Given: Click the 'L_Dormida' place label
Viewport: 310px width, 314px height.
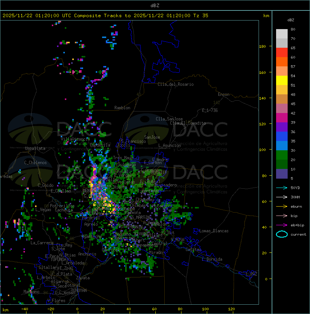Looking at the screenshot, I should click(x=212, y=259).
